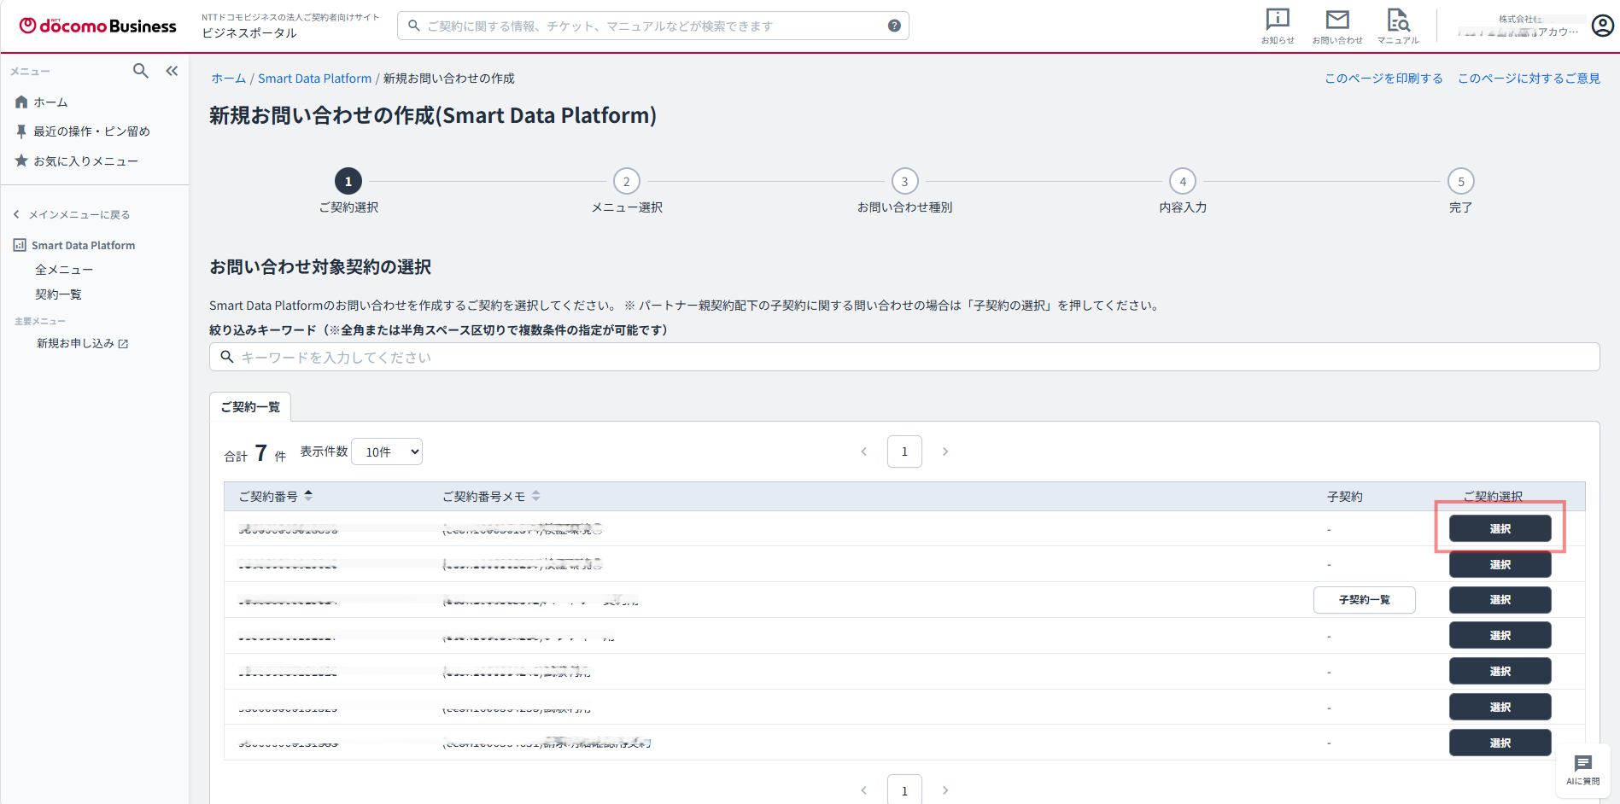Click the help question mark in header search
This screenshot has width=1620, height=804.
pos(894,26)
